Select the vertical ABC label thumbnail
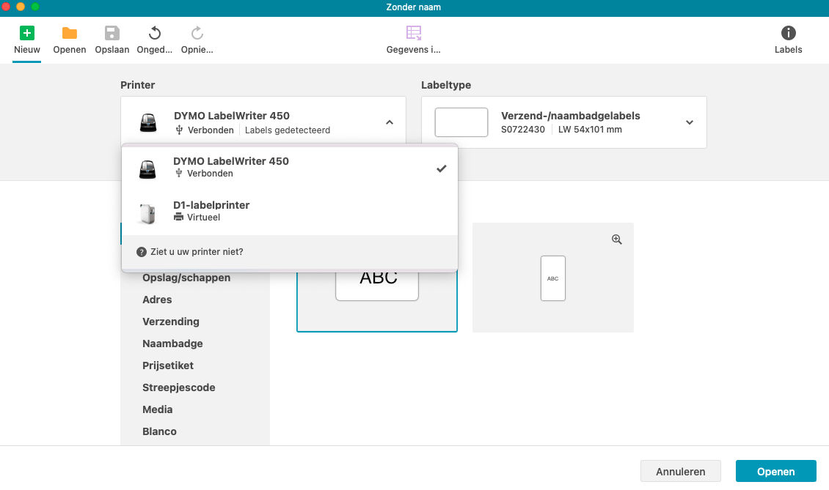Image resolution: width=829 pixels, height=490 pixels. (x=553, y=278)
